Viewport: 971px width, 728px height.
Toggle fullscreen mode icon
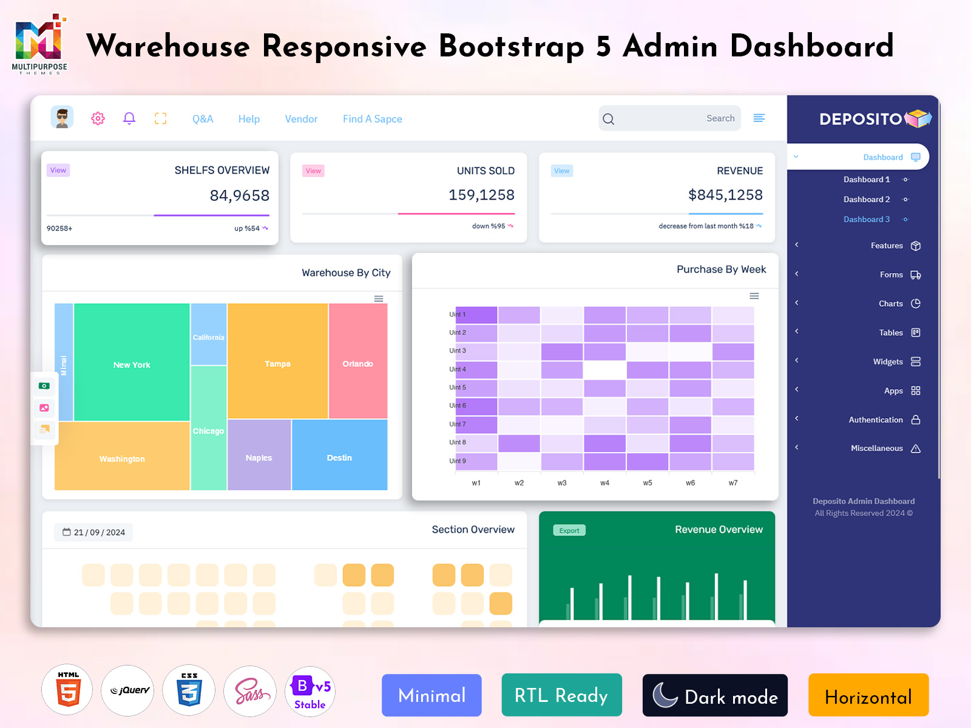(160, 118)
